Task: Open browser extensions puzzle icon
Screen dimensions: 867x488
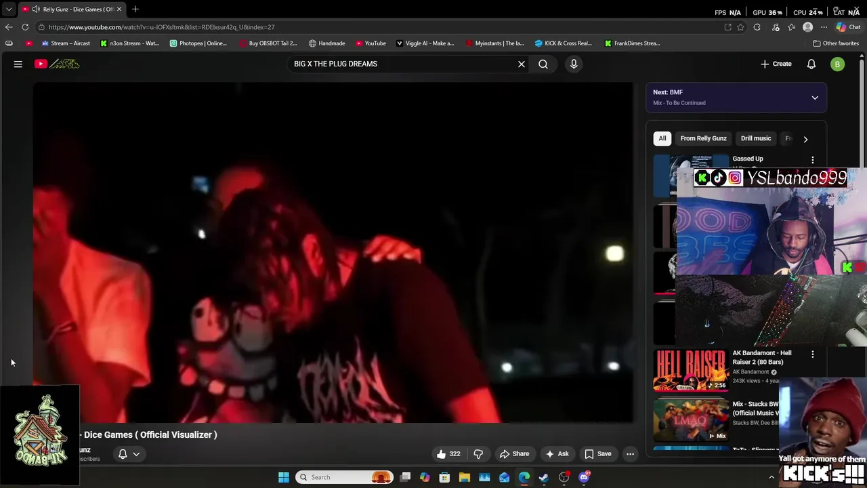Action: [x=757, y=27]
